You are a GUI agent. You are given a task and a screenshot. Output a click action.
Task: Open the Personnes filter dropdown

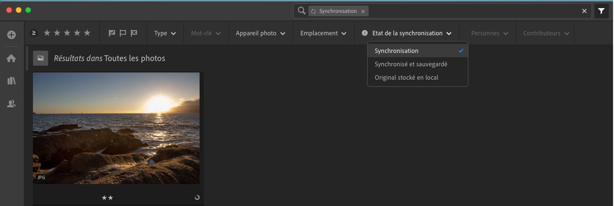(x=489, y=33)
